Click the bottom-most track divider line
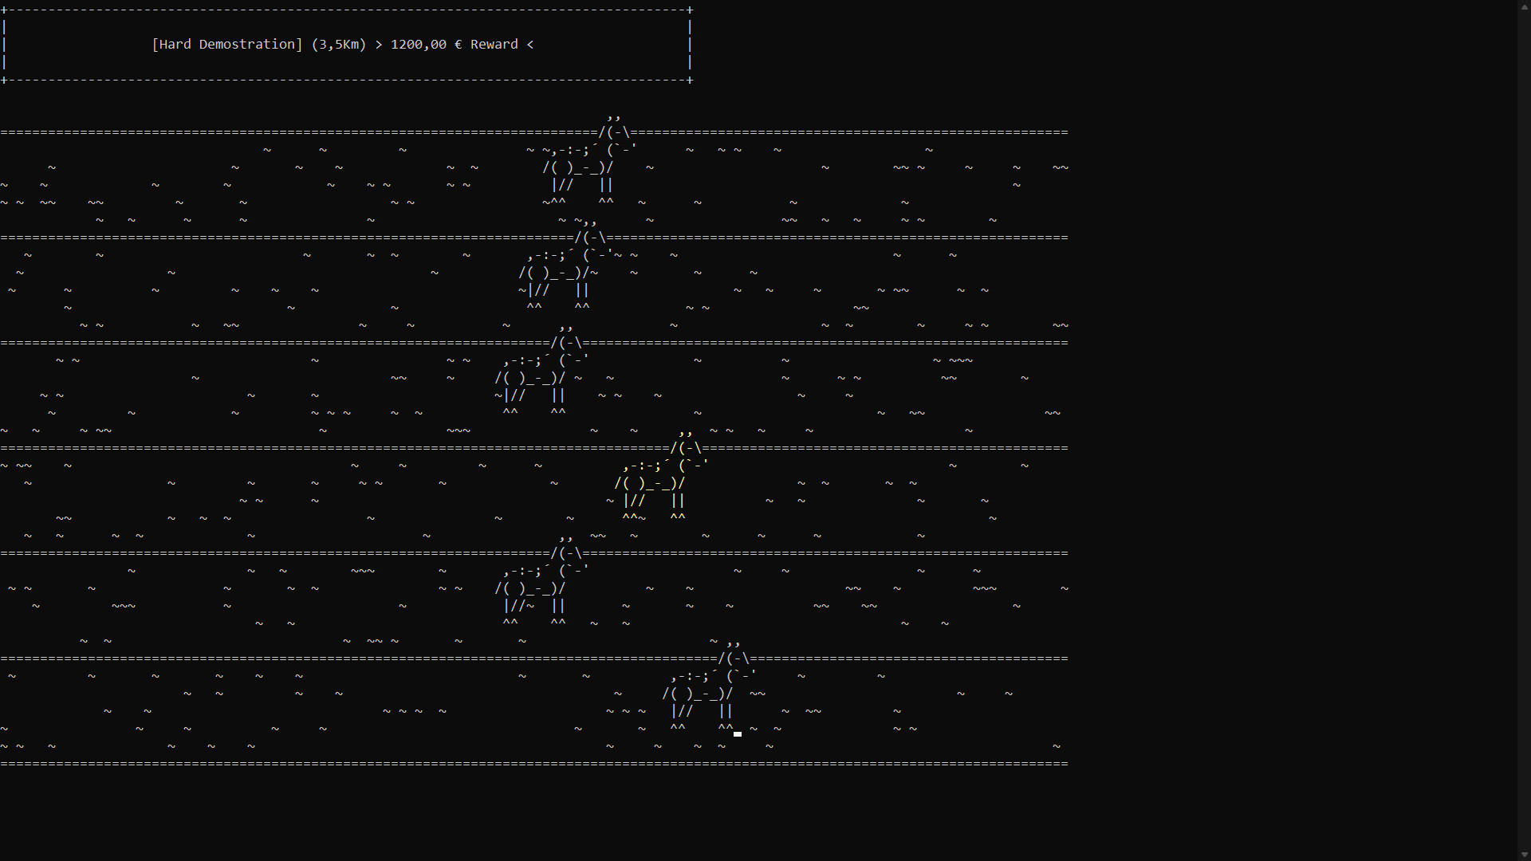This screenshot has width=1531, height=861. click(534, 764)
